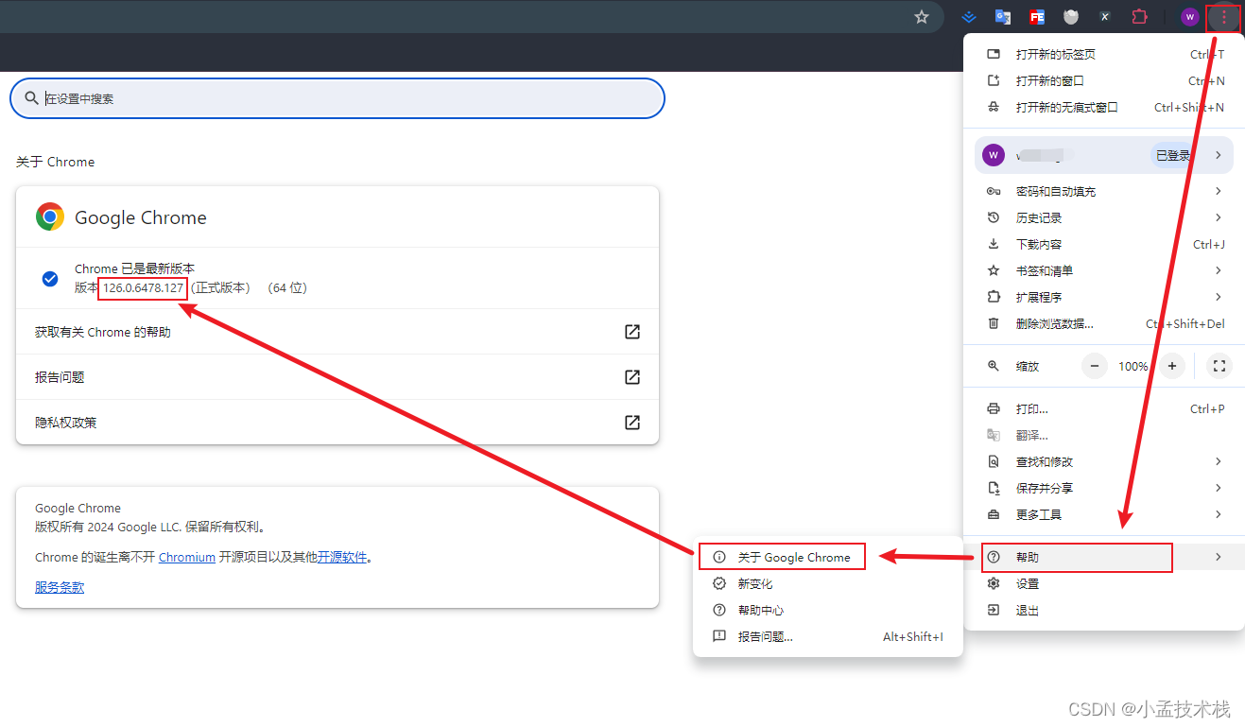Expand the 书签和清单 submenu arrow

tap(1219, 270)
